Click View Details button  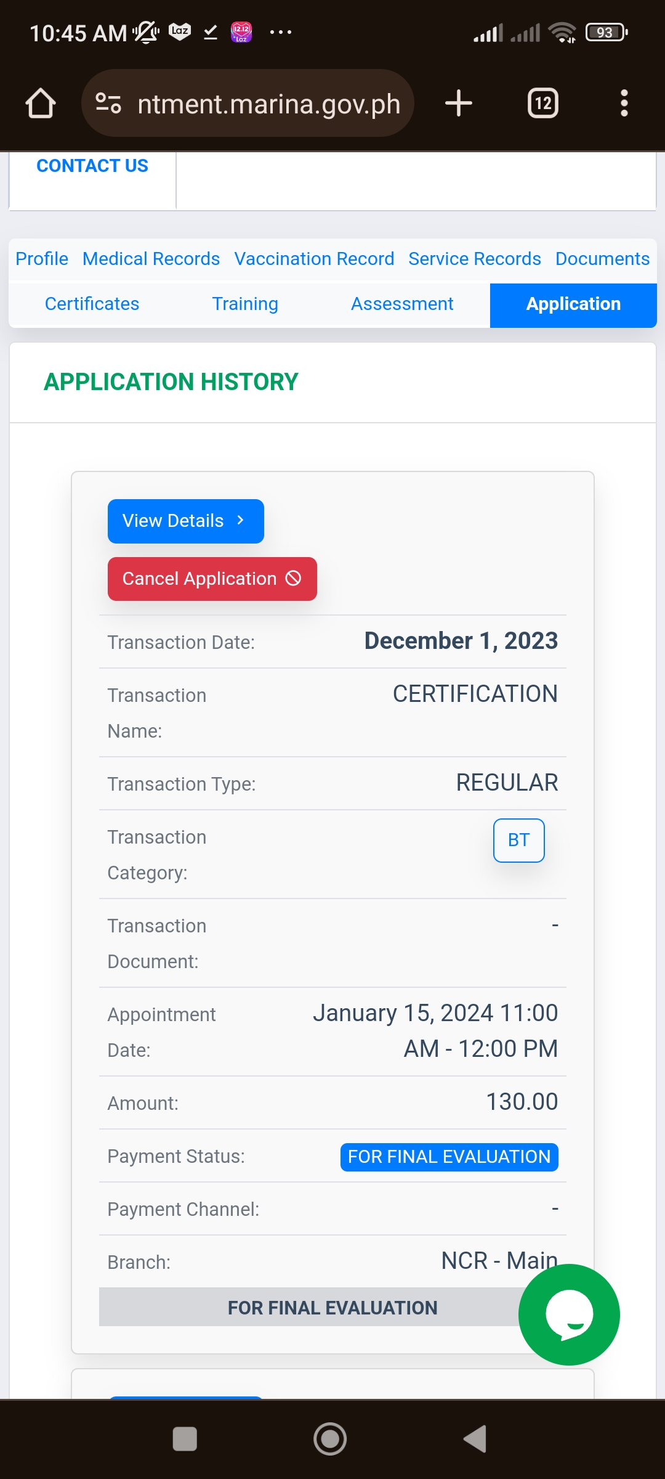click(185, 521)
